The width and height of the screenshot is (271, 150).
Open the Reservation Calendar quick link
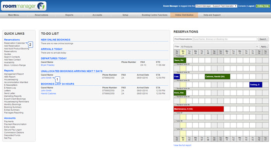tap(15, 43)
